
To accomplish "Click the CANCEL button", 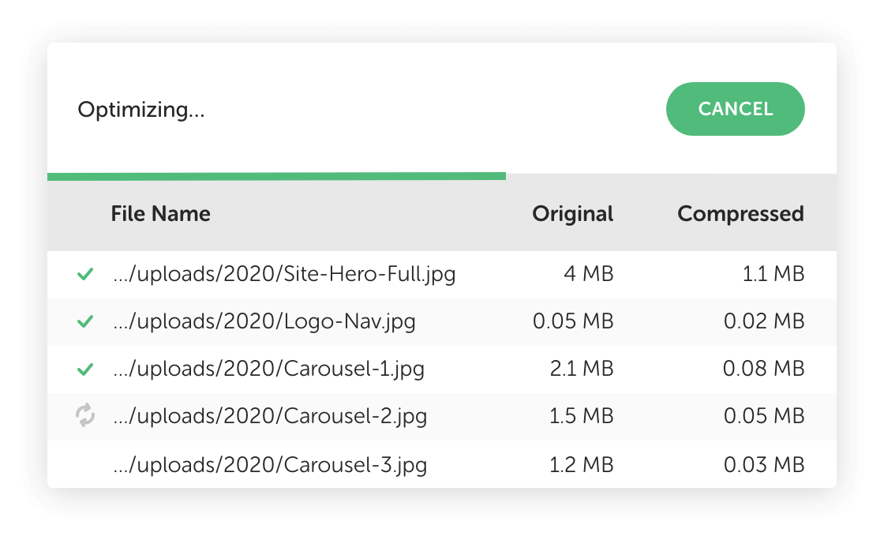I will [735, 109].
